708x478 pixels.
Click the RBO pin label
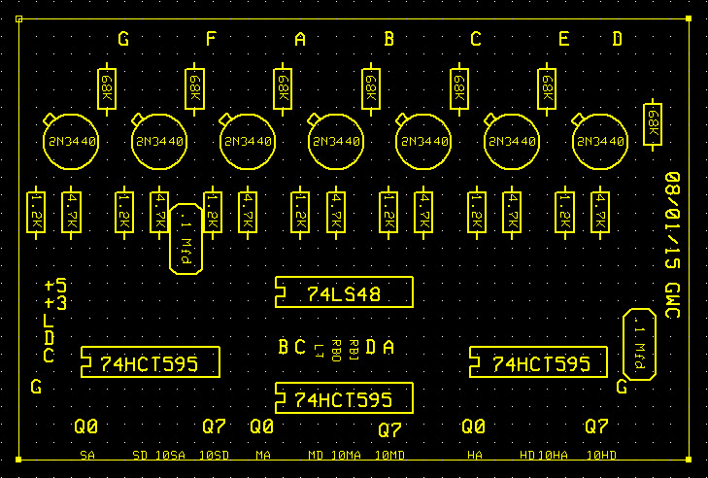tap(336, 351)
